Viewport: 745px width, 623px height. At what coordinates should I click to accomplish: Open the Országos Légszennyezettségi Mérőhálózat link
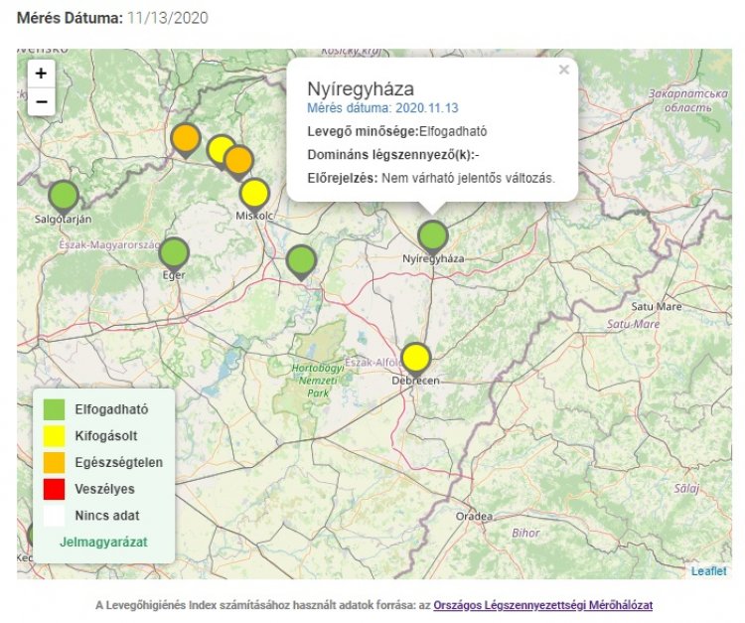[x=542, y=604]
